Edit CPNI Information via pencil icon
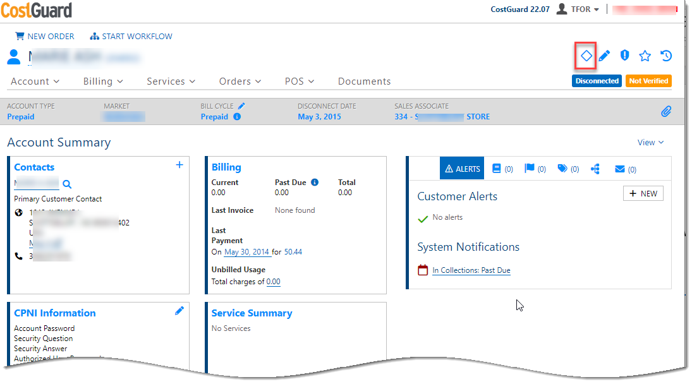Screen dimensions: 692x384 pos(179,311)
